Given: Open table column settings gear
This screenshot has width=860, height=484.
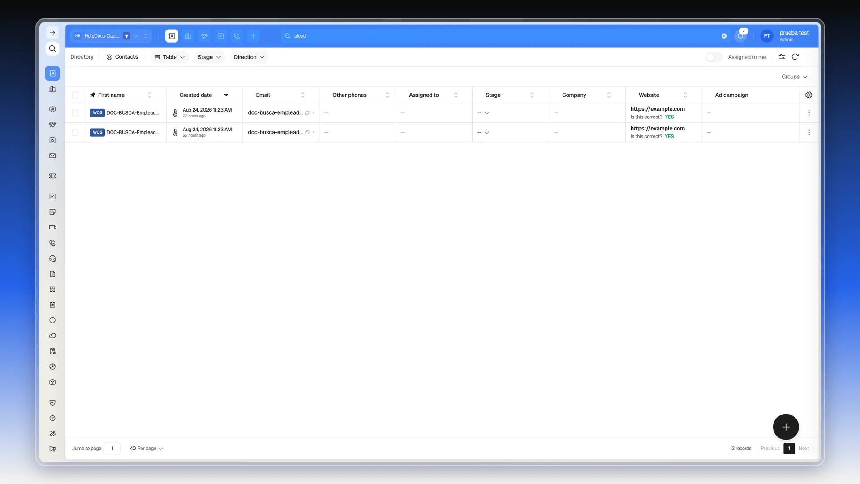Looking at the screenshot, I should (808, 95).
